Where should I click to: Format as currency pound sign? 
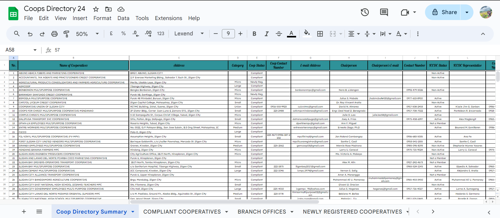click(111, 34)
